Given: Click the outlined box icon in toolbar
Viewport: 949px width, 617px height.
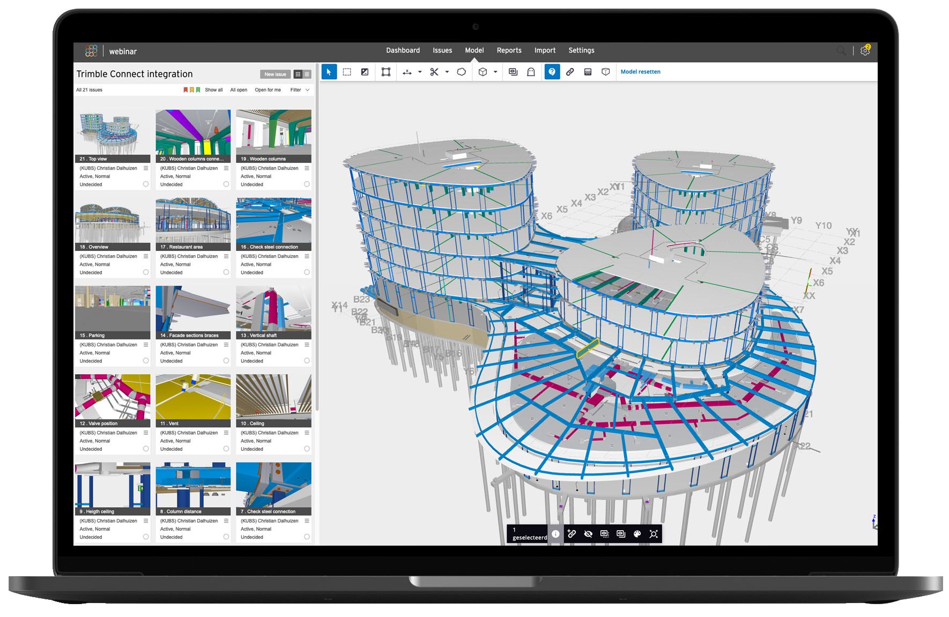Looking at the screenshot, I should pos(605,72).
